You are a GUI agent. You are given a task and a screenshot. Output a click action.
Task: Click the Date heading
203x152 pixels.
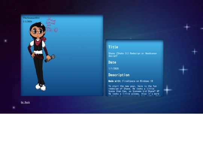tap(112, 62)
